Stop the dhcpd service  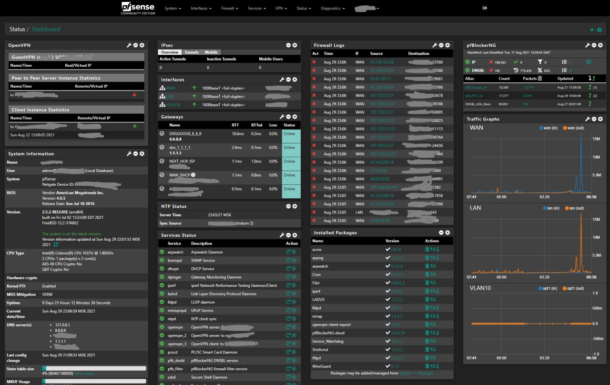(294, 269)
